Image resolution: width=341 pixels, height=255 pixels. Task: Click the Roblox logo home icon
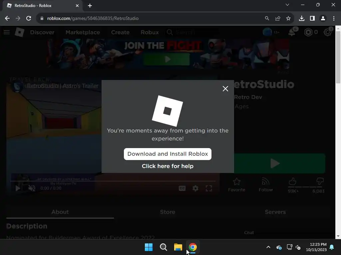[x=19, y=32]
